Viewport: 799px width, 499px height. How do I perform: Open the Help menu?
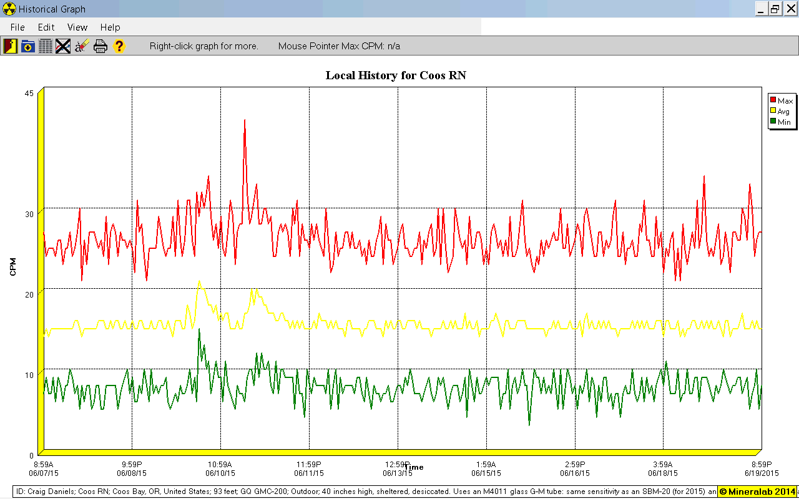point(110,27)
